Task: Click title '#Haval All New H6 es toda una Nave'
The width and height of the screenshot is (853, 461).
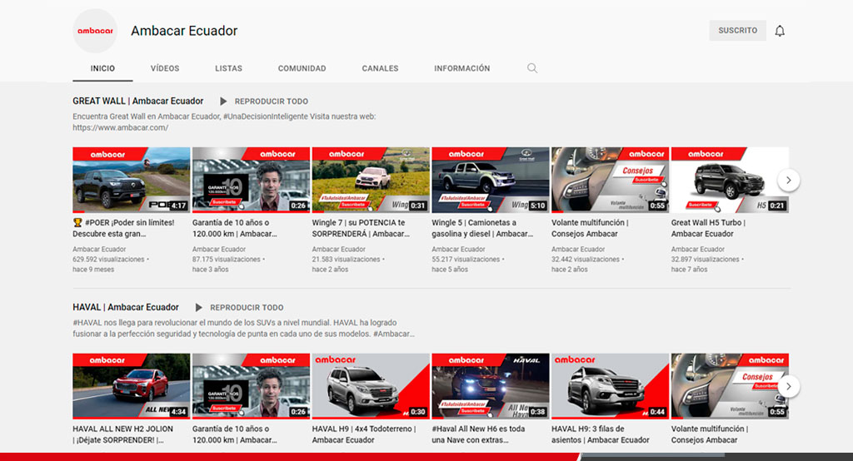Action: 479,434
